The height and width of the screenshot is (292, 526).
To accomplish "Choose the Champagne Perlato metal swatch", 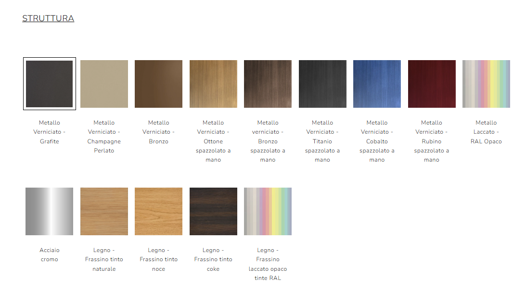I will click(104, 84).
